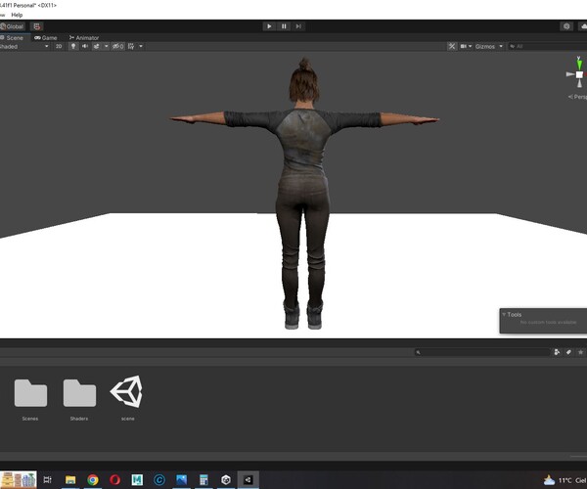Select the Shaders folder
The width and height of the screenshot is (587, 489).
pyautogui.click(x=79, y=398)
